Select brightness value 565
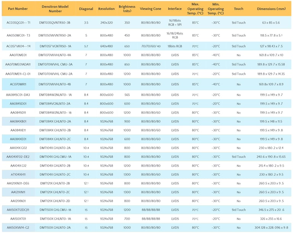 (127, 95)
